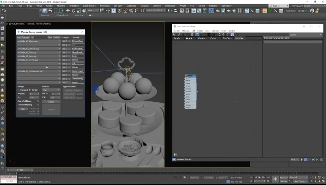Click the Mirror tool icon
This screenshot has width=326, height=185.
point(170,11)
